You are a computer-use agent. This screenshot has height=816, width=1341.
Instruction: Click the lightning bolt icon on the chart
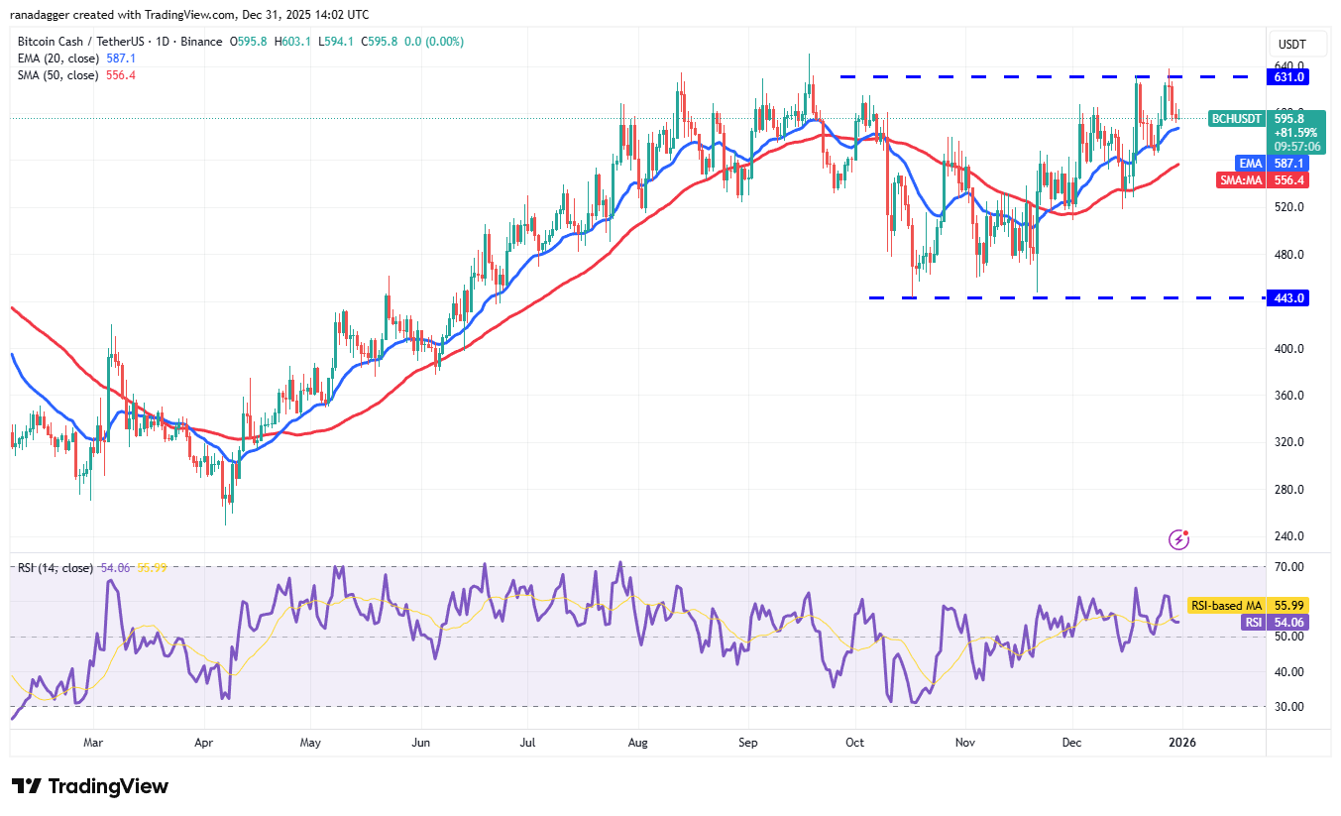(x=1178, y=539)
